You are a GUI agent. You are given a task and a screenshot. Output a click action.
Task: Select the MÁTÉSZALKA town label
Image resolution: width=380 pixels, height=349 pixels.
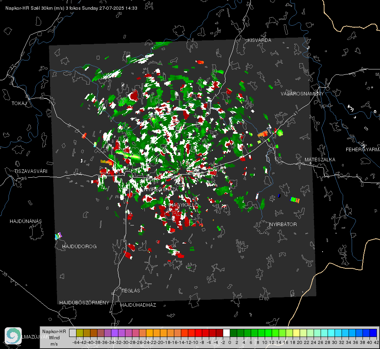(x=320, y=160)
